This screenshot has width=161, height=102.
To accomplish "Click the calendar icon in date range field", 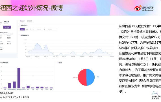I will pyautogui.click(x=33, y=29).
